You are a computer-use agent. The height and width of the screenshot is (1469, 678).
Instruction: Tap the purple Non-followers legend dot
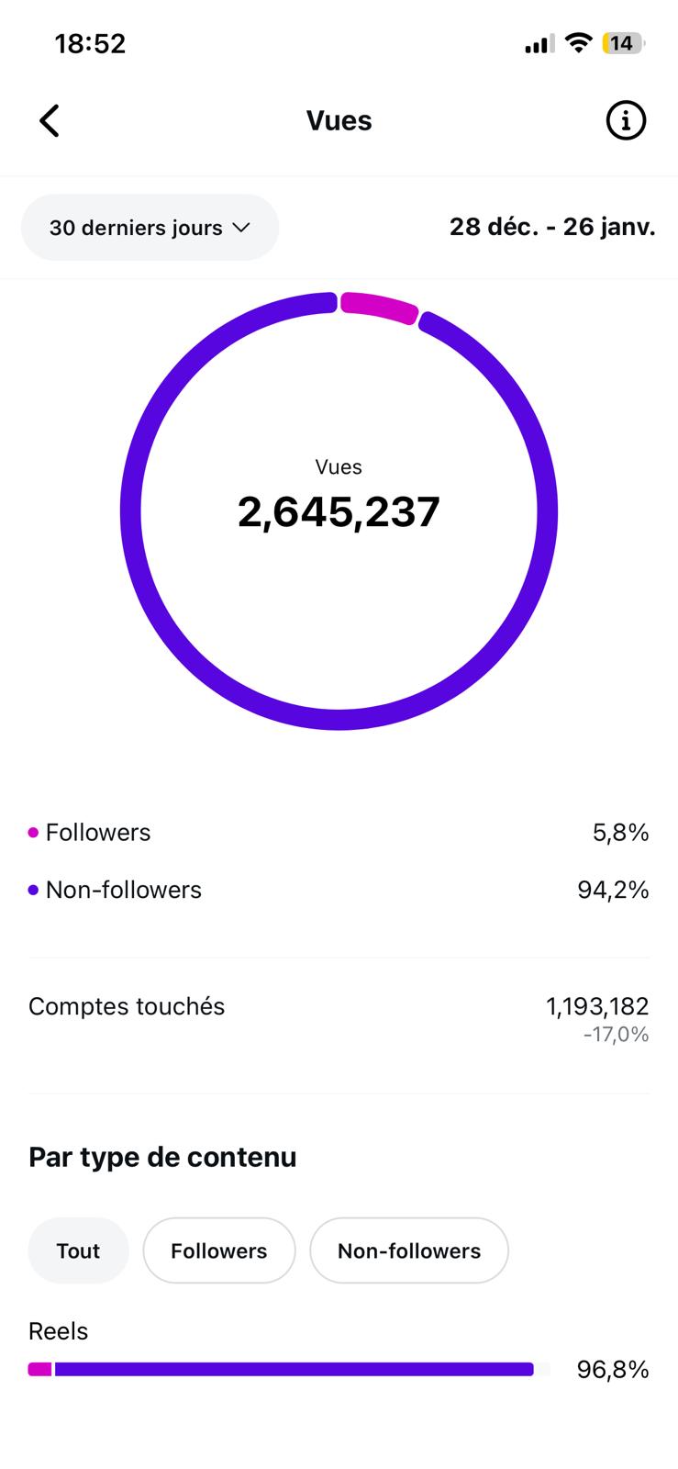click(34, 890)
